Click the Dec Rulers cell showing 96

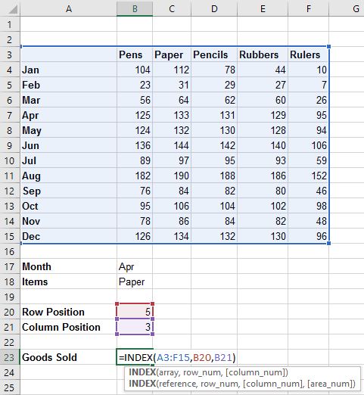point(308,236)
